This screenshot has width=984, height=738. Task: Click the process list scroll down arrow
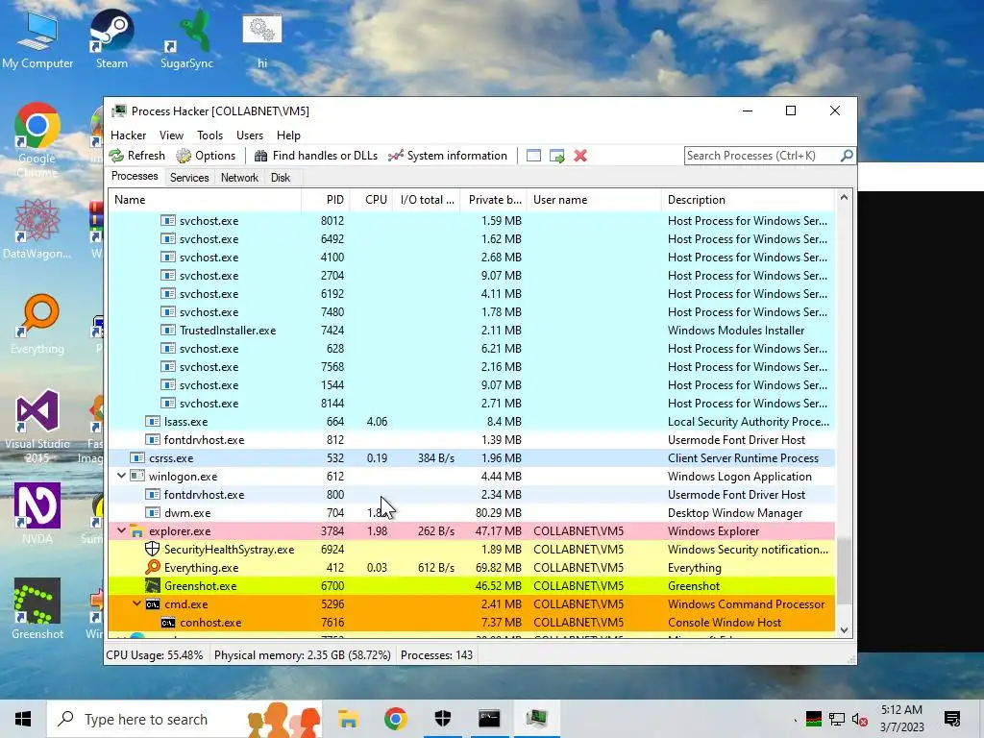point(844,630)
